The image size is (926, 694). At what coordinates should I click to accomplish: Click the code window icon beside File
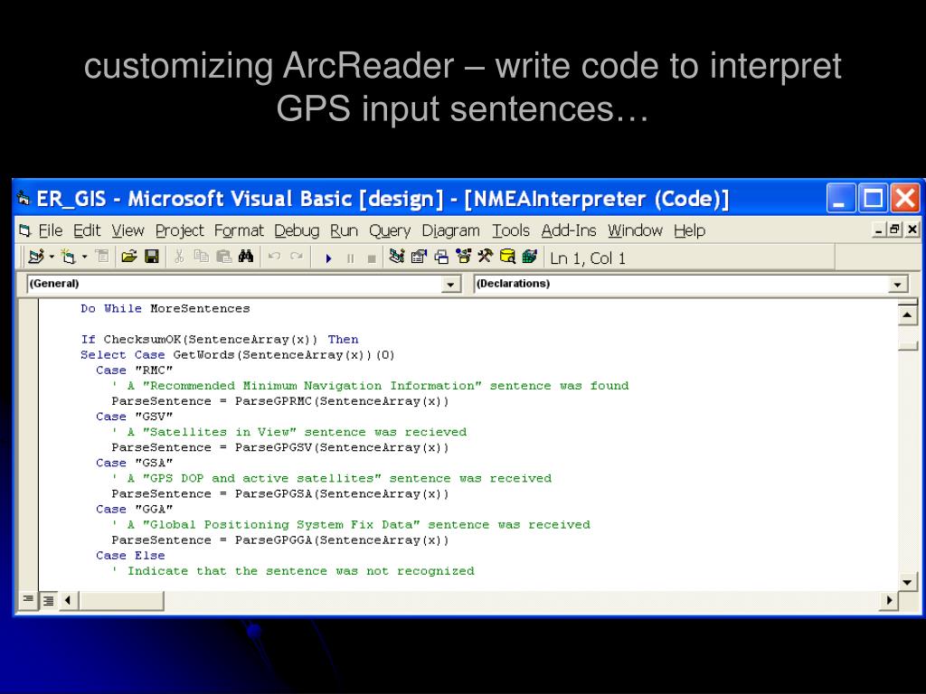24,230
